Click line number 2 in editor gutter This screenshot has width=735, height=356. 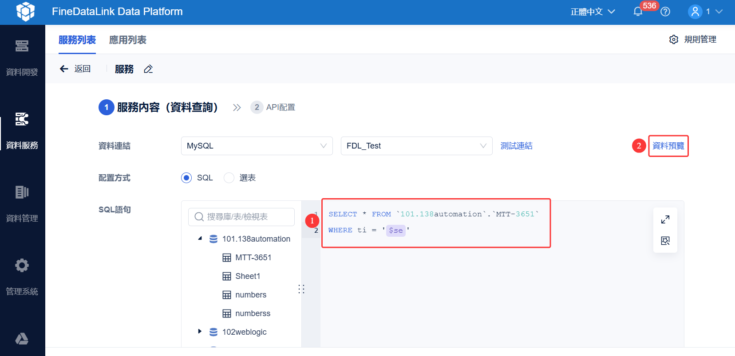point(316,231)
